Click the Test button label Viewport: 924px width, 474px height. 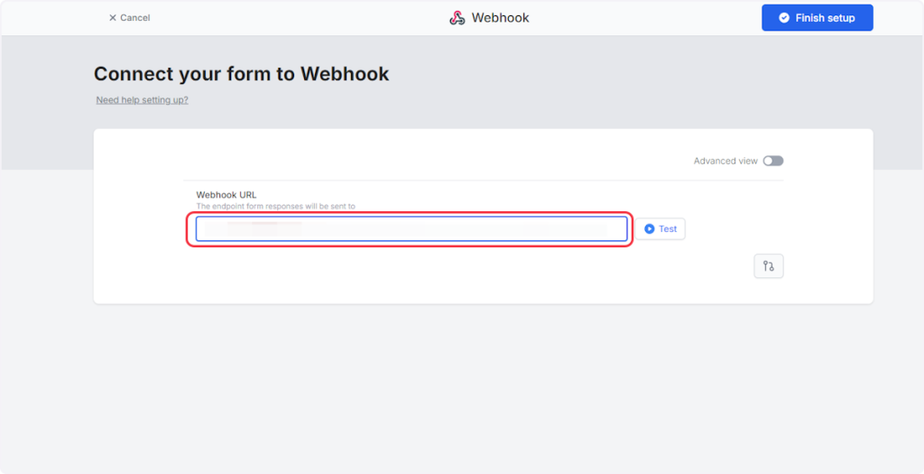click(668, 229)
